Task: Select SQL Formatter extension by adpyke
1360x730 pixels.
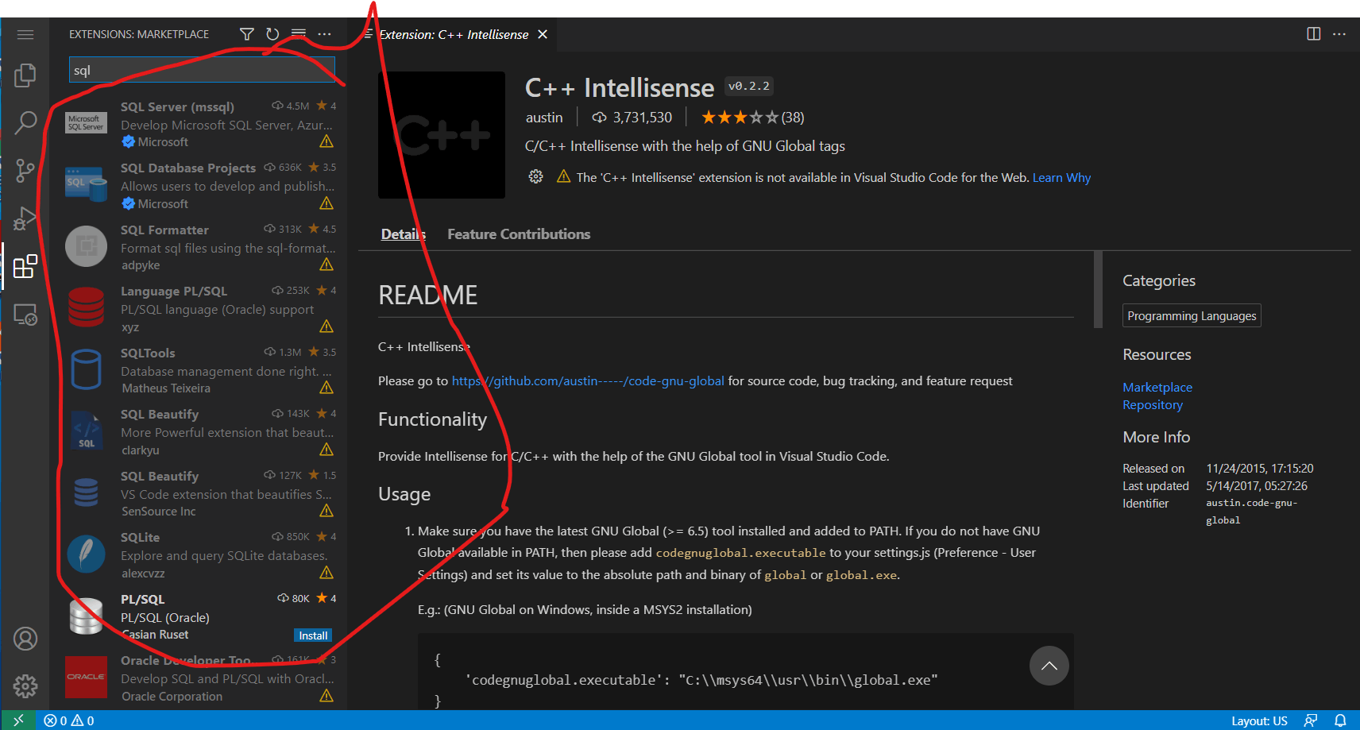Action: 199,247
